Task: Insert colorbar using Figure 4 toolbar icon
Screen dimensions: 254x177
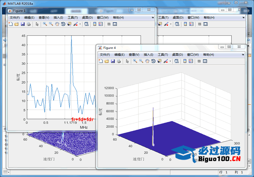Action: click(x=184, y=61)
